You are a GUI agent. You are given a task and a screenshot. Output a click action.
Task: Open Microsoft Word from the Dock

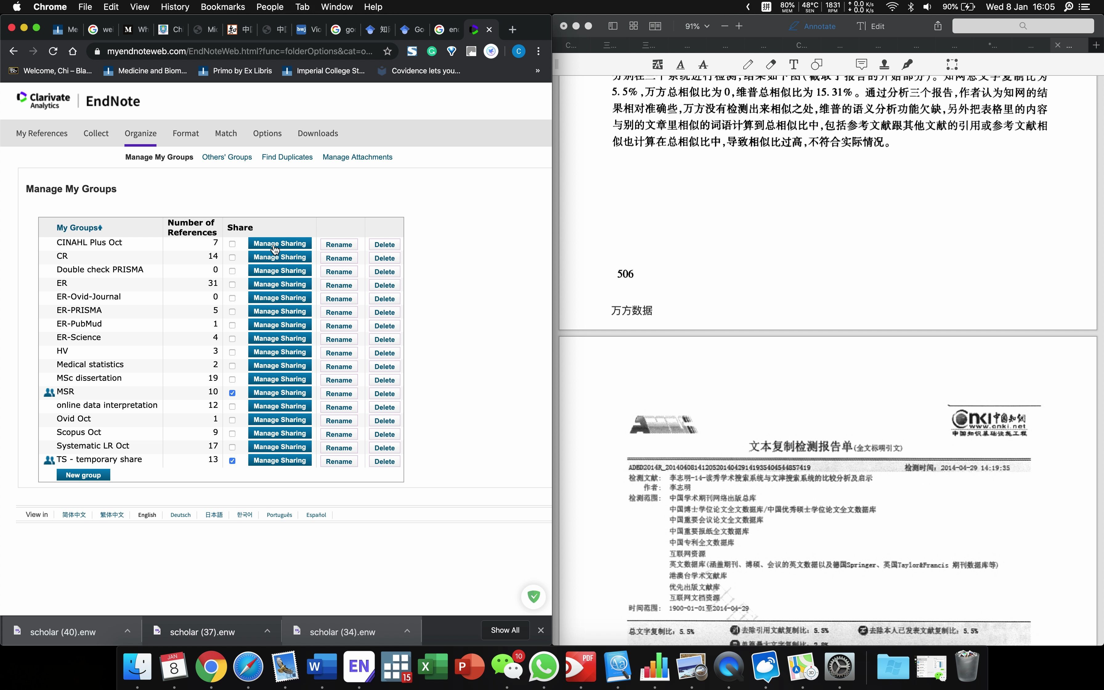322,667
